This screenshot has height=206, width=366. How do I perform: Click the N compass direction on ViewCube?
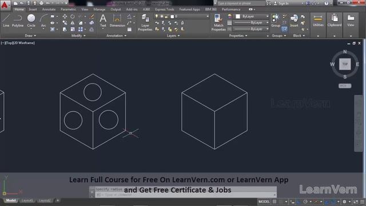(x=345, y=52)
